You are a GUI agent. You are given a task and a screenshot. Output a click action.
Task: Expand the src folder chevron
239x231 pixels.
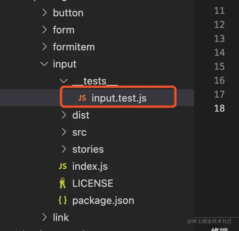click(x=64, y=132)
